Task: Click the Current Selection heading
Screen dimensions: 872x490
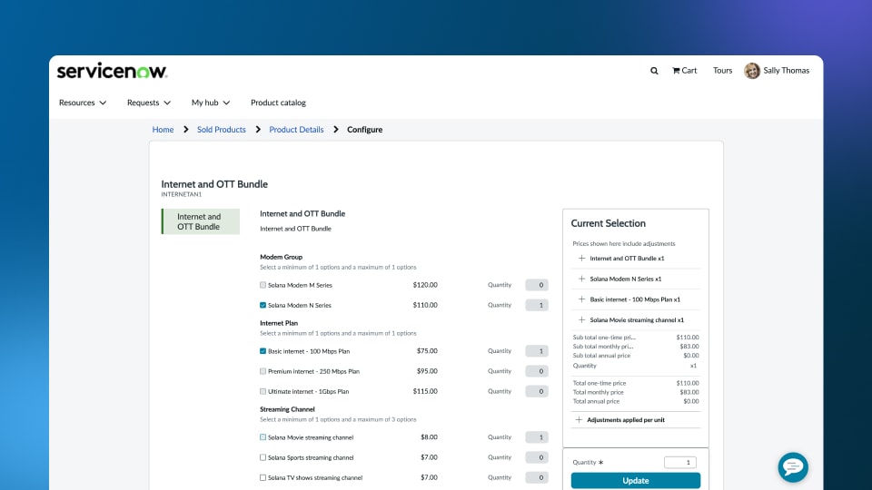Action: coord(609,223)
